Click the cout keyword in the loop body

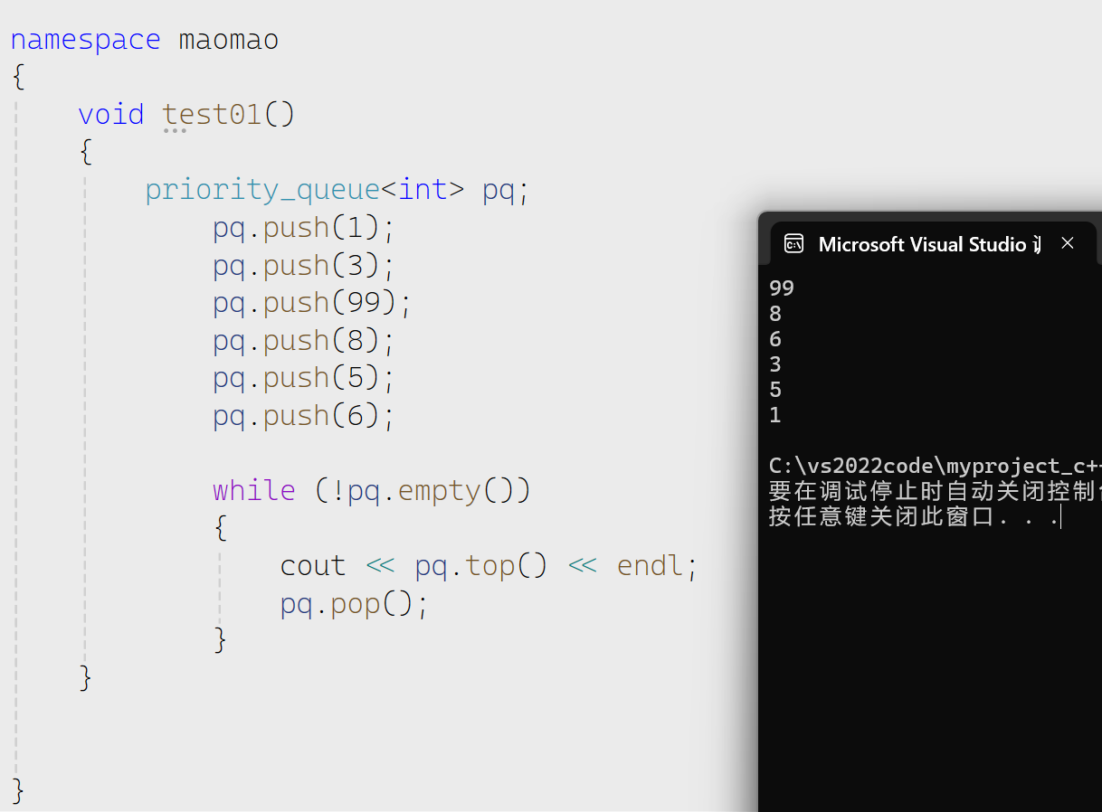point(312,564)
